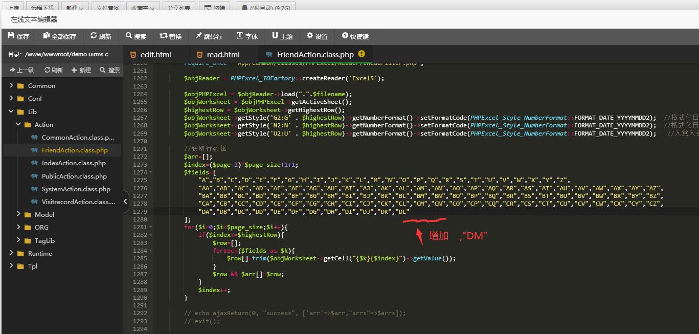Switch to the read.html tab

(x=223, y=54)
